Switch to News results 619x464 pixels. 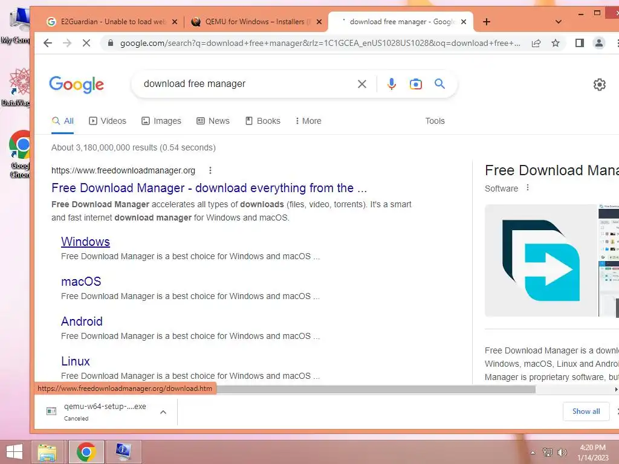pyautogui.click(x=213, y=121)
